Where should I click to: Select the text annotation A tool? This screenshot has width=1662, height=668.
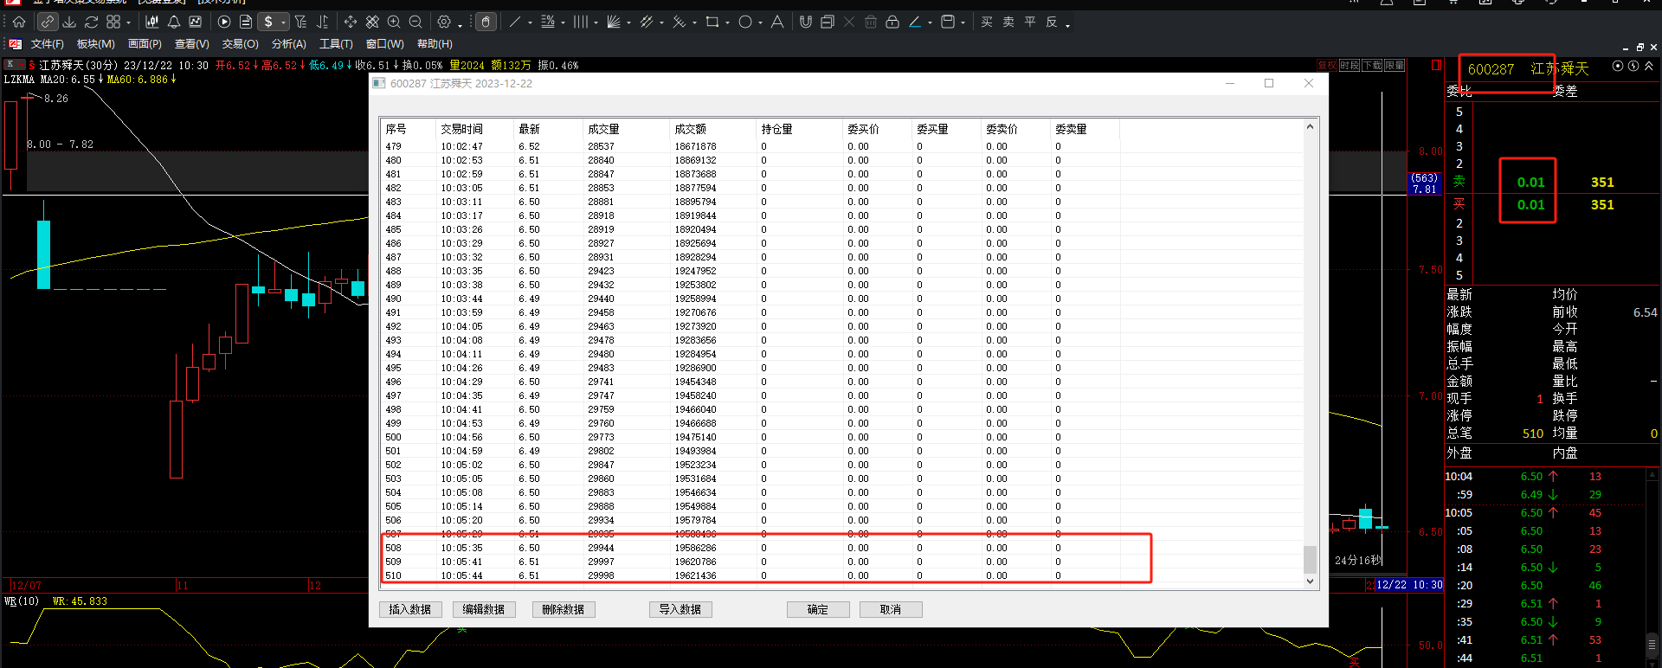777,22
